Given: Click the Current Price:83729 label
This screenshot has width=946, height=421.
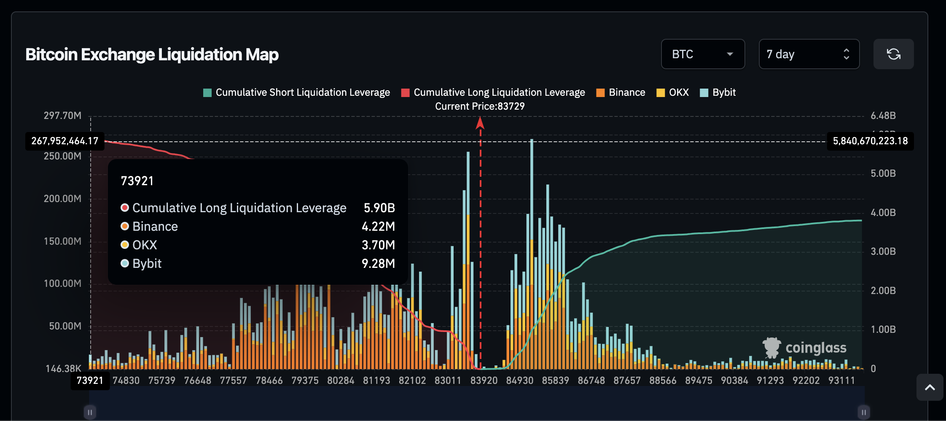Looking at the screenshot, I should (x=480, y=106).
